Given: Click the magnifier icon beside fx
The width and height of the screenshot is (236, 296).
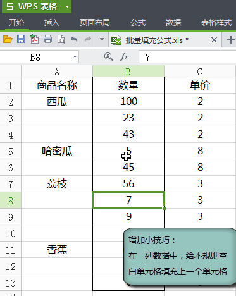Looking at the screenshot, I should (109, 57).
